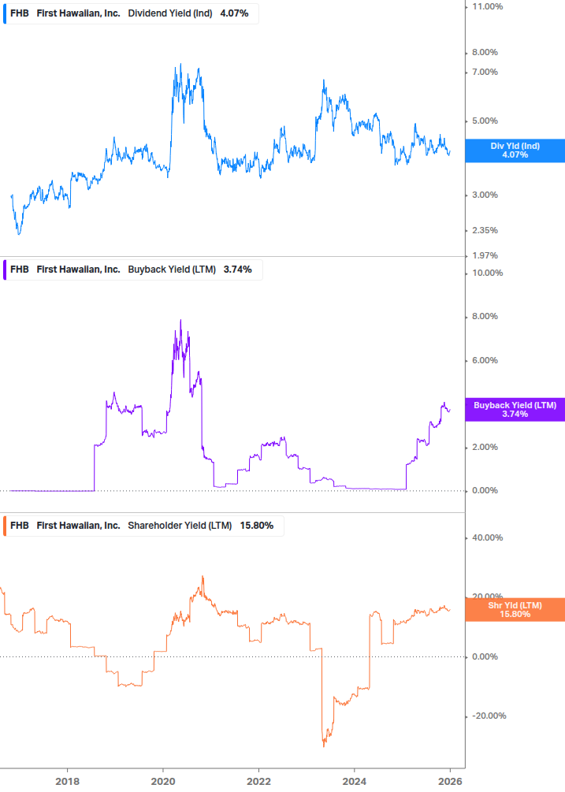Click the 2026 label on the time axis
Viewport: 565px width, 792px height.
click(x=450, y=782)
